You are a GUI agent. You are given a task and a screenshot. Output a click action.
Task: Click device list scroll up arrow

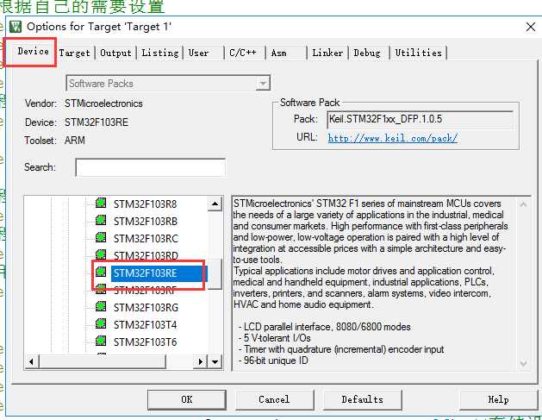215,204
